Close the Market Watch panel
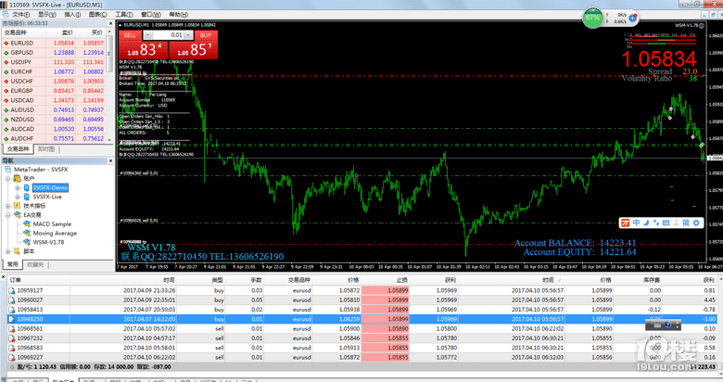This screenshot has height=382, width=723. click(x=110, y=23)
